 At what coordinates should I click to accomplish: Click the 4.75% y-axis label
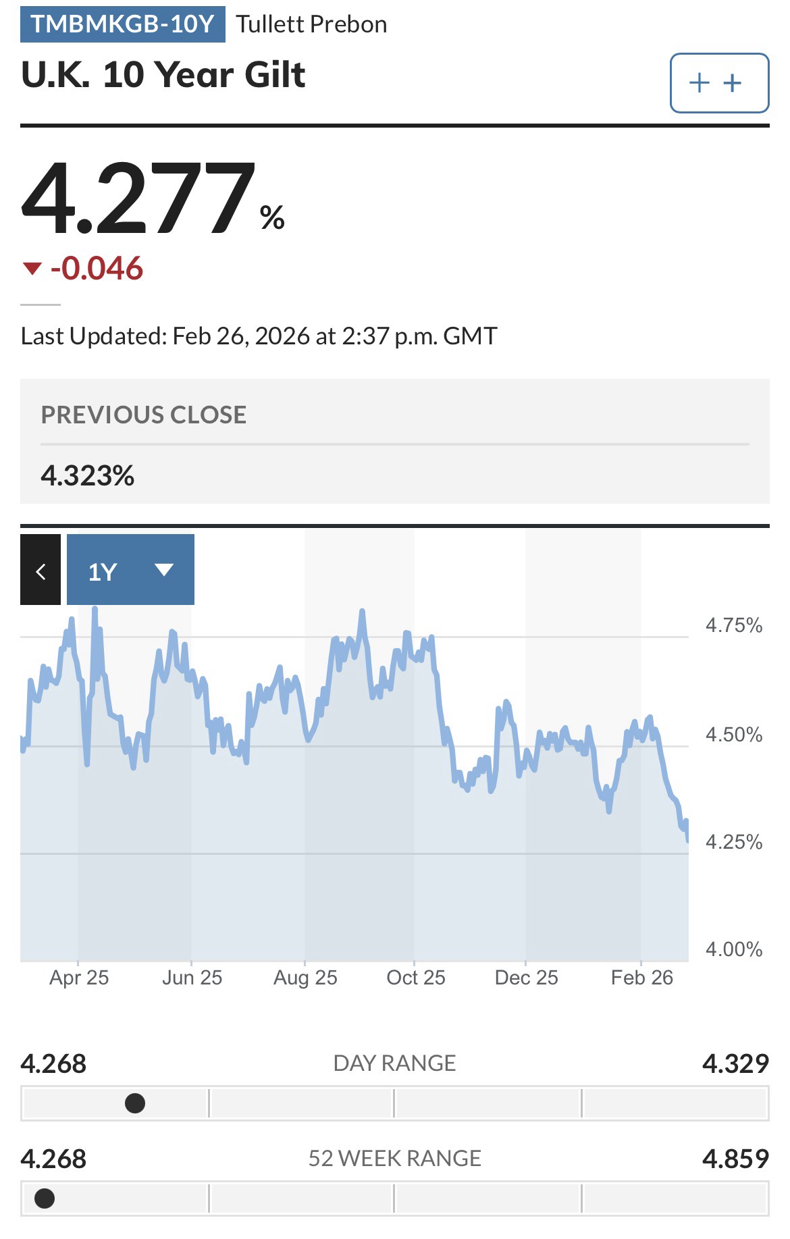click(x=734, y=625)
